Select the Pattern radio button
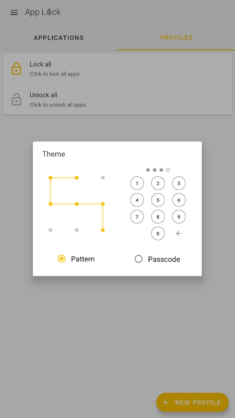This screenshot has width=235, height=418. 61,259
